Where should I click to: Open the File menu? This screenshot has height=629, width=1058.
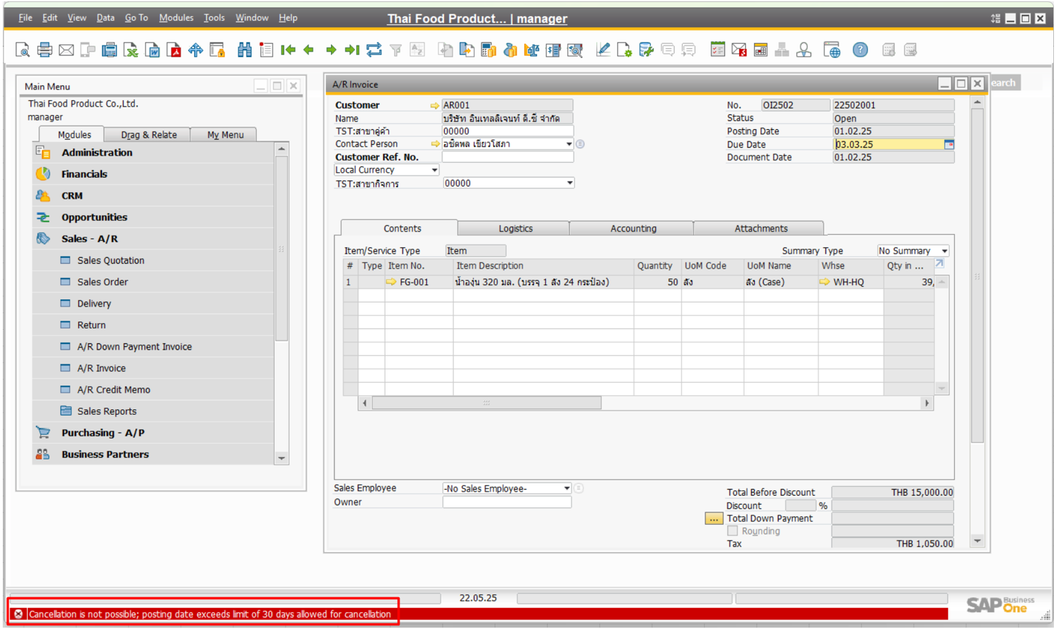pyautogui.click(x=25, y=18)
